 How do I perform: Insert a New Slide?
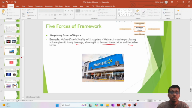pos(24,13)
